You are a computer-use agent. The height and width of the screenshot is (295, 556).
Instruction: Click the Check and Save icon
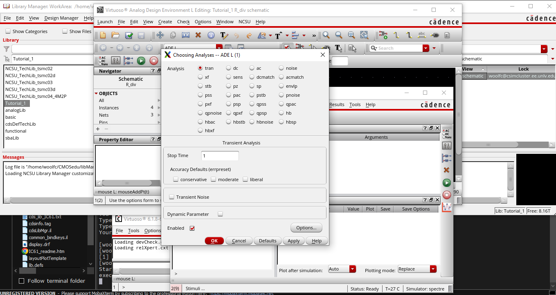click(128, 35)
